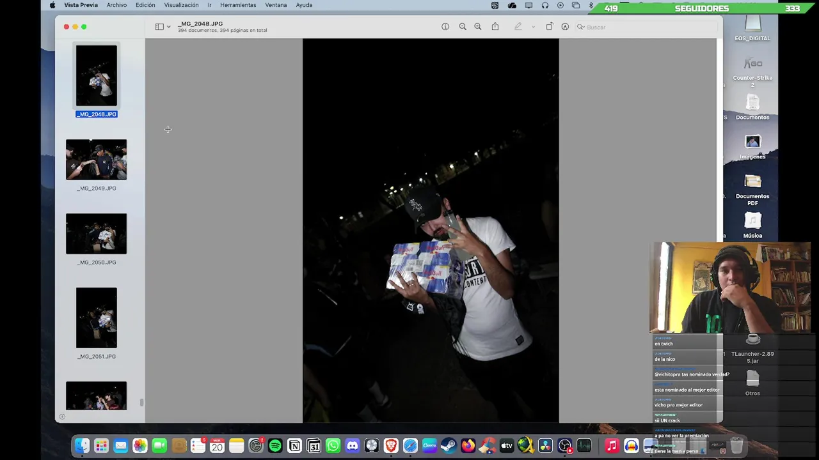Open Music from the Dock
819x460 pixels.
pos(612,446)
